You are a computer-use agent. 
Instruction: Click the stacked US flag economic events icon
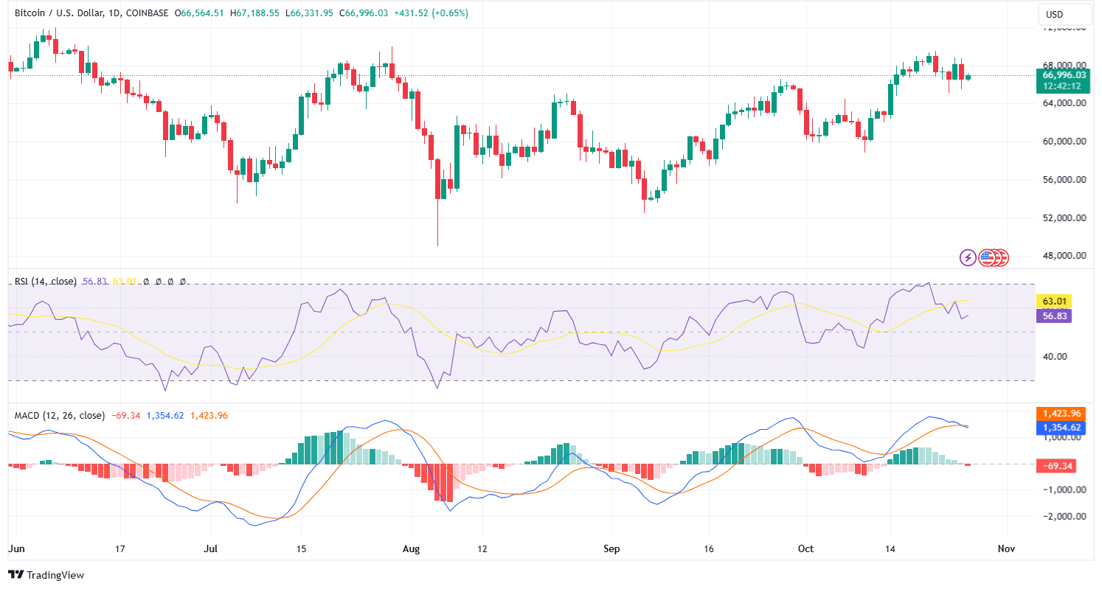click(994, 258)
